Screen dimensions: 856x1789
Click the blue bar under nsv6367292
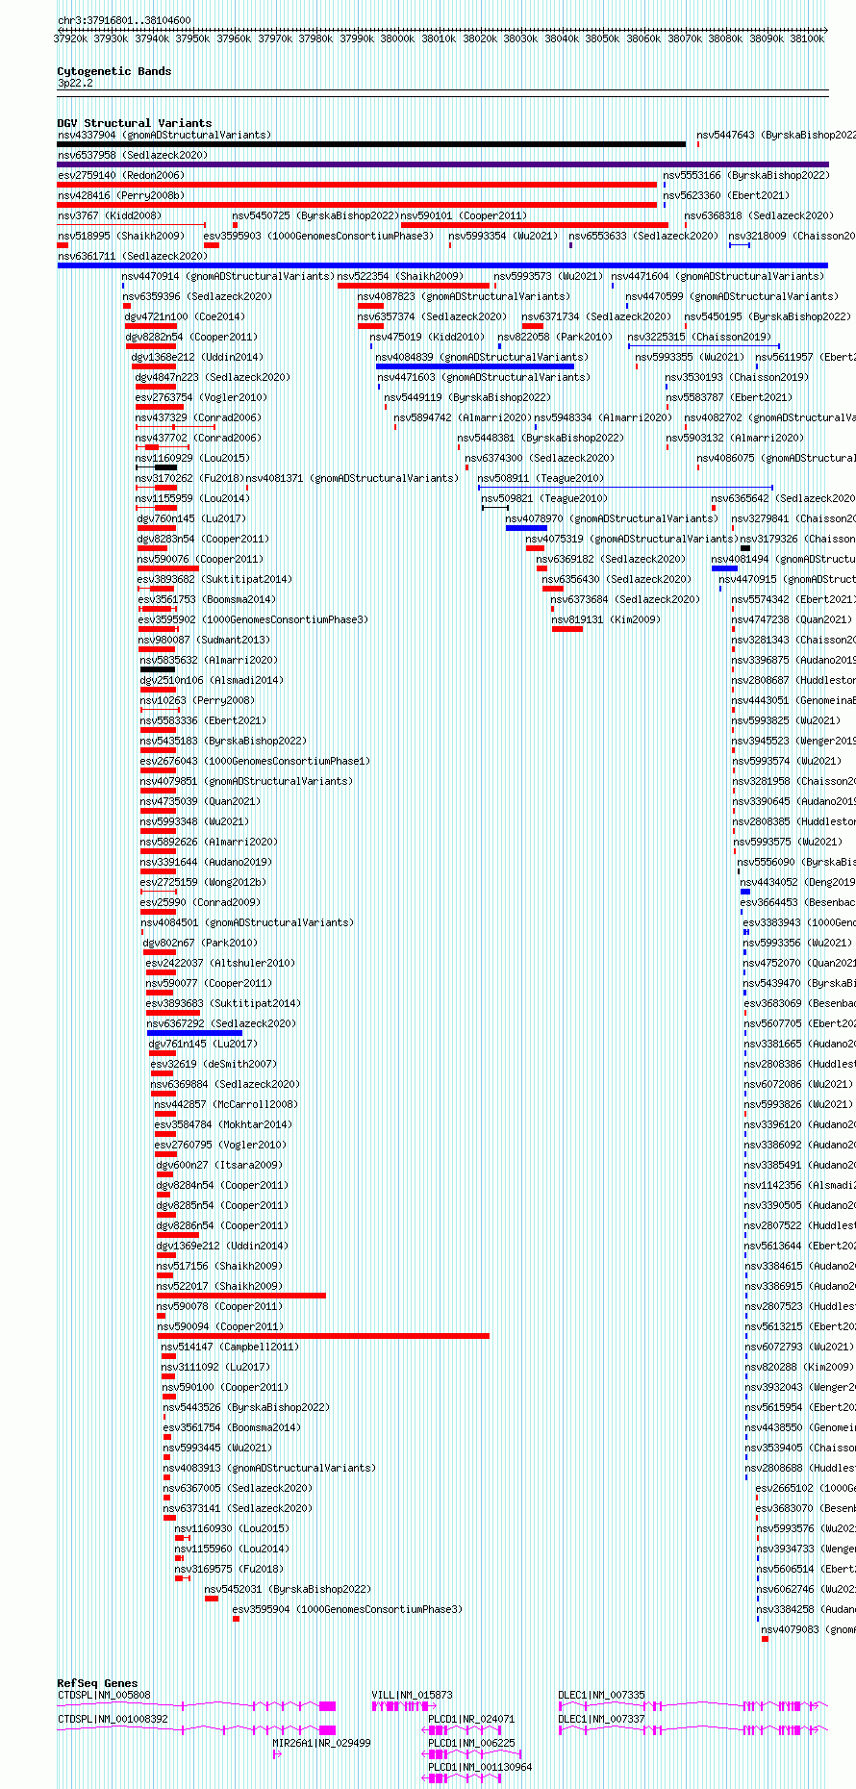click(x=194, y=1033)
